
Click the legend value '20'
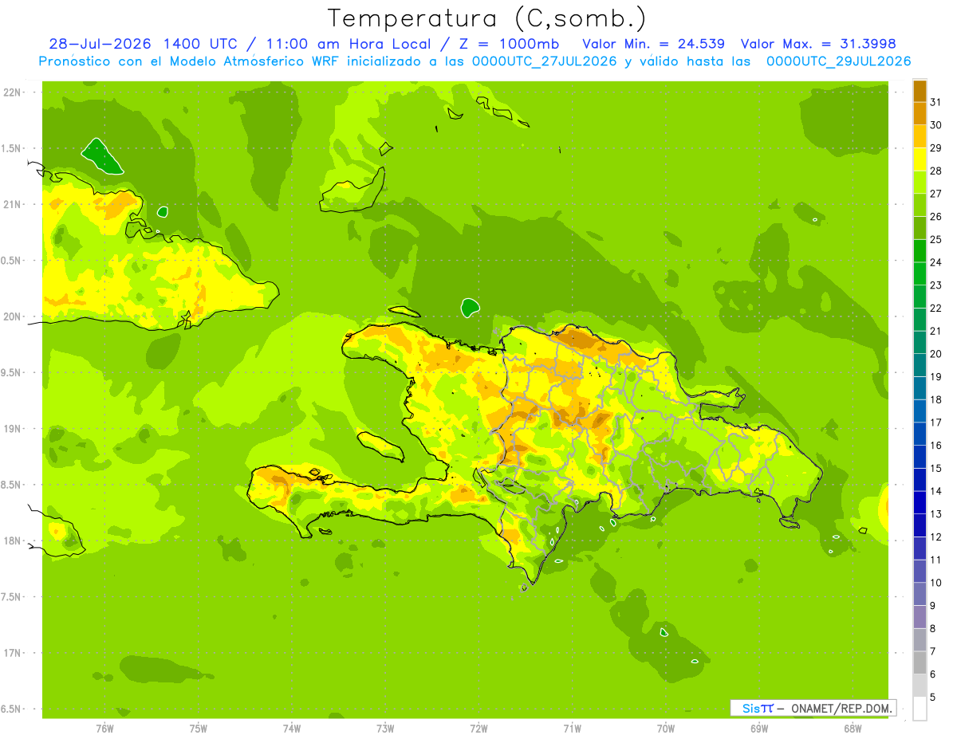click(x=935, y=354)
